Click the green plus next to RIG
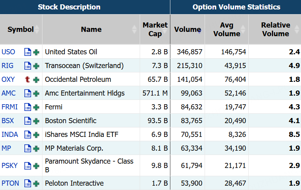Screen dimensions: 301x190 click(36, 66)
